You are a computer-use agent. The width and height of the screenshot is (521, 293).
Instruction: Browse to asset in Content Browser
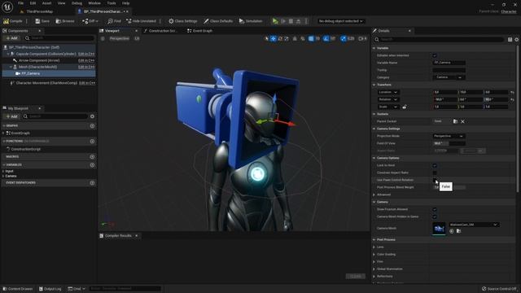65,21
